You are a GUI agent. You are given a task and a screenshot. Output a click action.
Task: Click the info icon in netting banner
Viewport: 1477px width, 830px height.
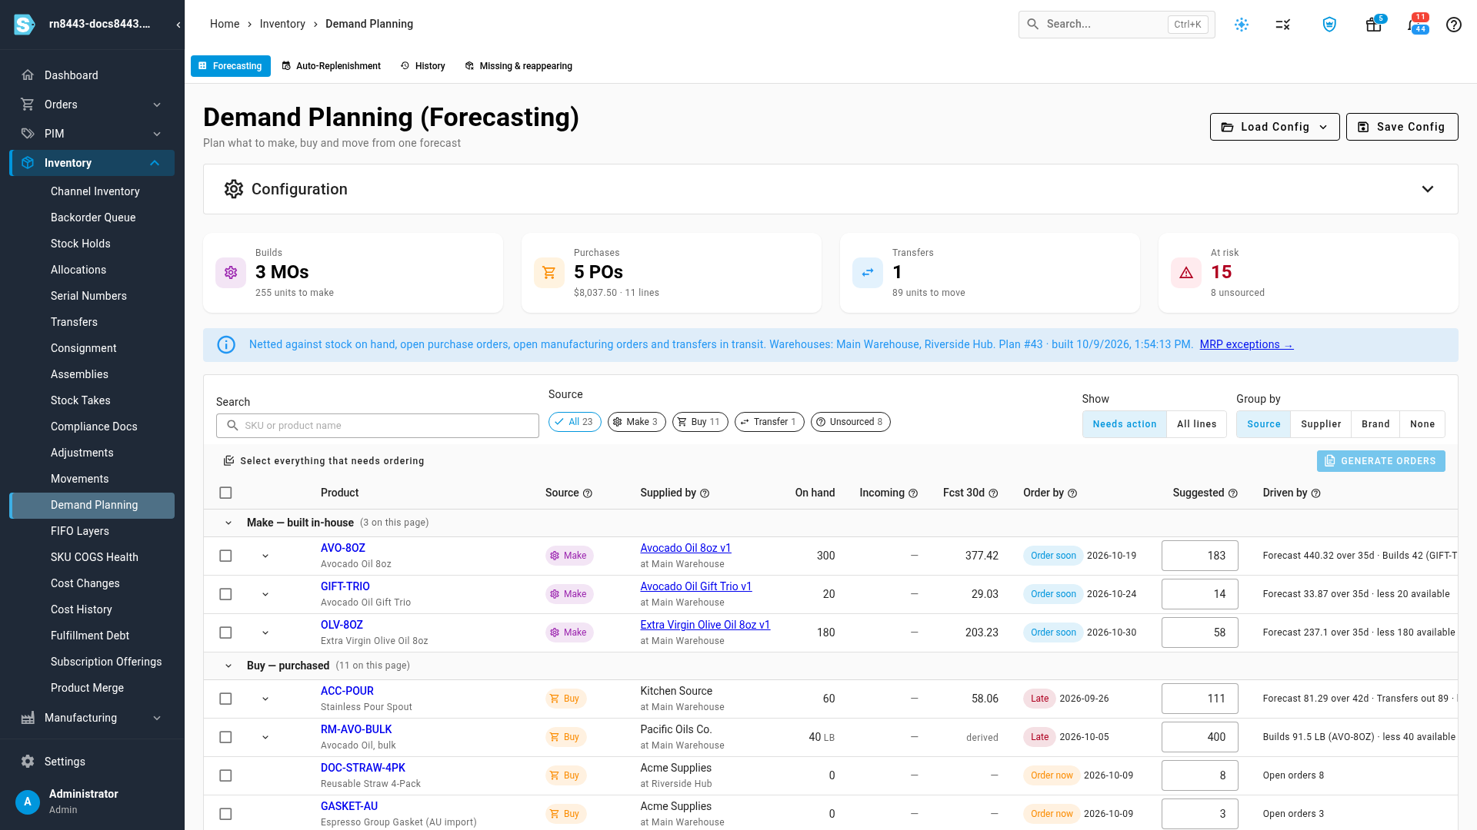pyautogui.click(x=226, y=345)
